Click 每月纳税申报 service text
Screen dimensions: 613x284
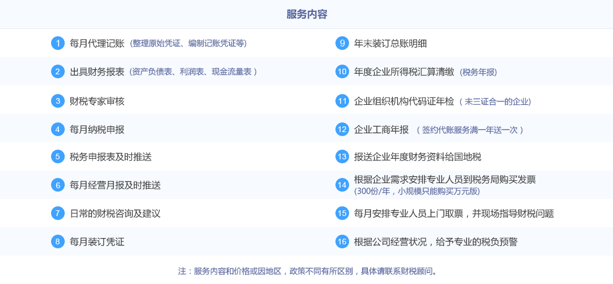coord(97,129)
